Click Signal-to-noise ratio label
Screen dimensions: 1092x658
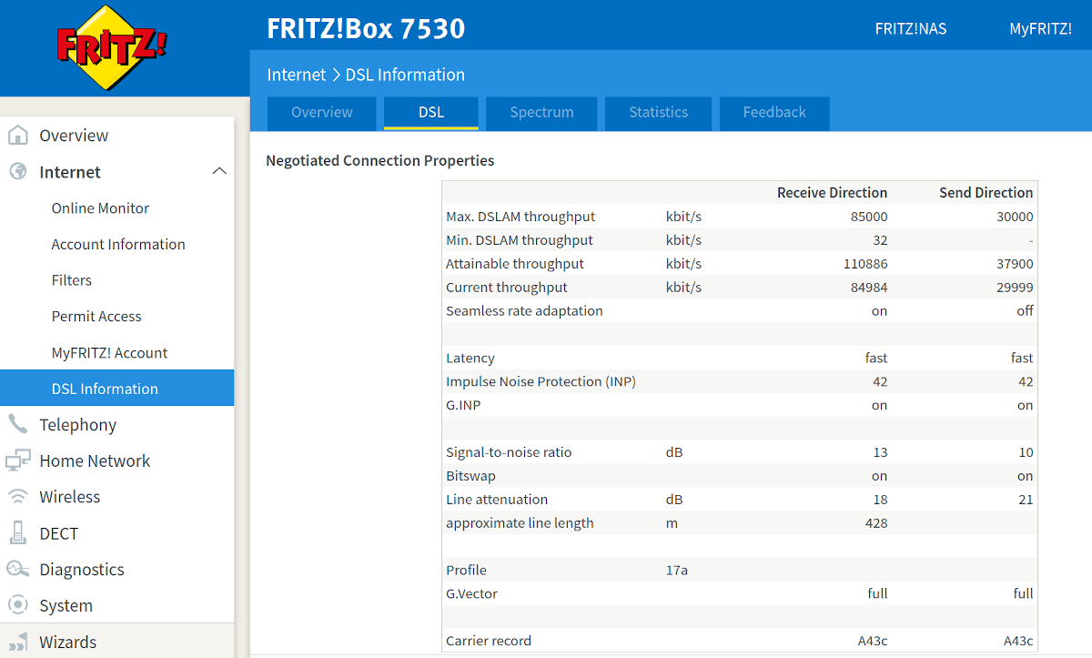click(509, 452)
